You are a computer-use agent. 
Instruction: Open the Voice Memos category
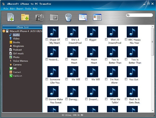click(20, 61)
